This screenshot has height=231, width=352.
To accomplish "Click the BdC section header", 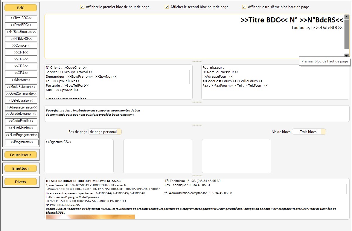I will [x=21, y=8].
